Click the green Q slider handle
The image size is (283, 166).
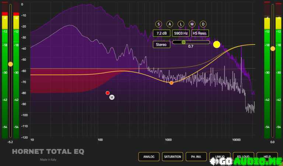point(184,42)
